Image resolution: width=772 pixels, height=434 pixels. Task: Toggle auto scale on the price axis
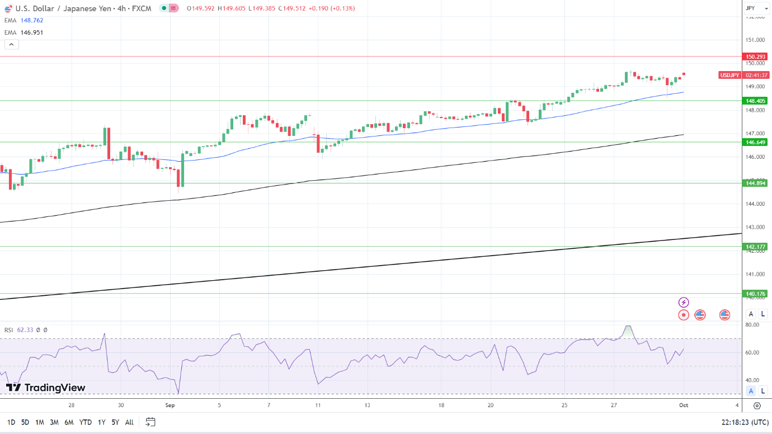coord(751,314)
